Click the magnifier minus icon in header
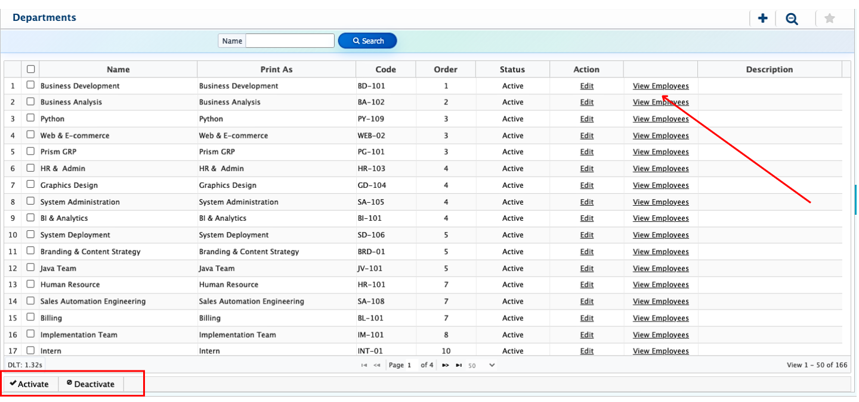Screen dimensions: 859x402 click(792, 18)
